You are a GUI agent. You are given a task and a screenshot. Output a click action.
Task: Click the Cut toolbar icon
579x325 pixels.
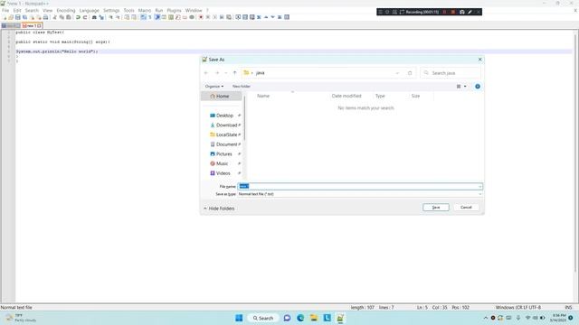(54, 17)
